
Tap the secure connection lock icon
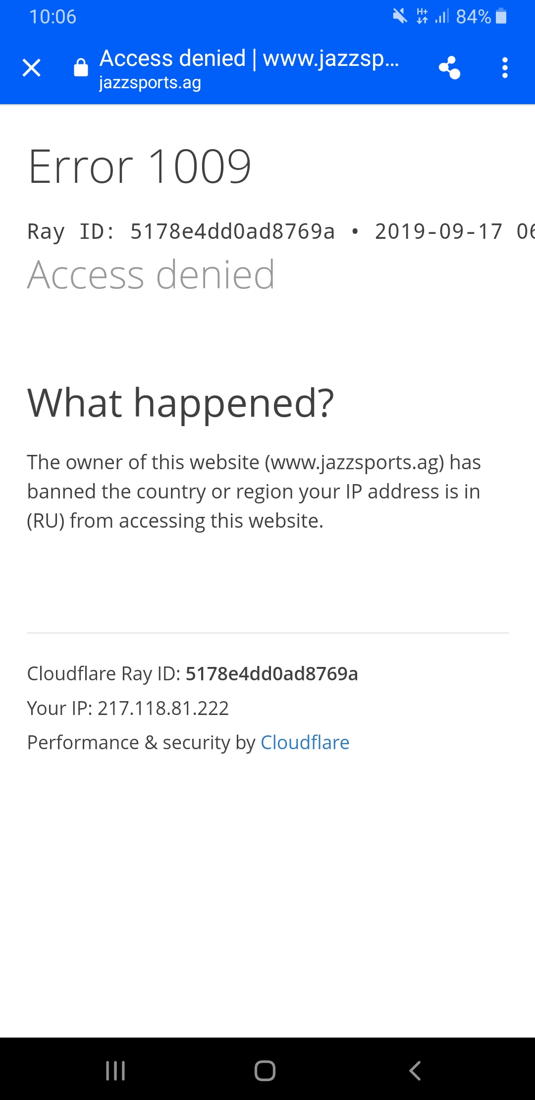coord(81,68)
